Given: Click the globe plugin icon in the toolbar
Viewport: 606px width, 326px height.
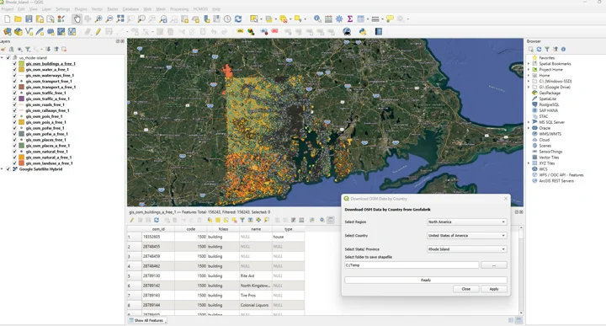Looking at the screenshot, I should click(347, 32).
